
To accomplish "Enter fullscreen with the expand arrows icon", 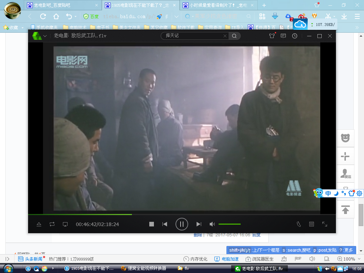I will click(x=325, y=224).
